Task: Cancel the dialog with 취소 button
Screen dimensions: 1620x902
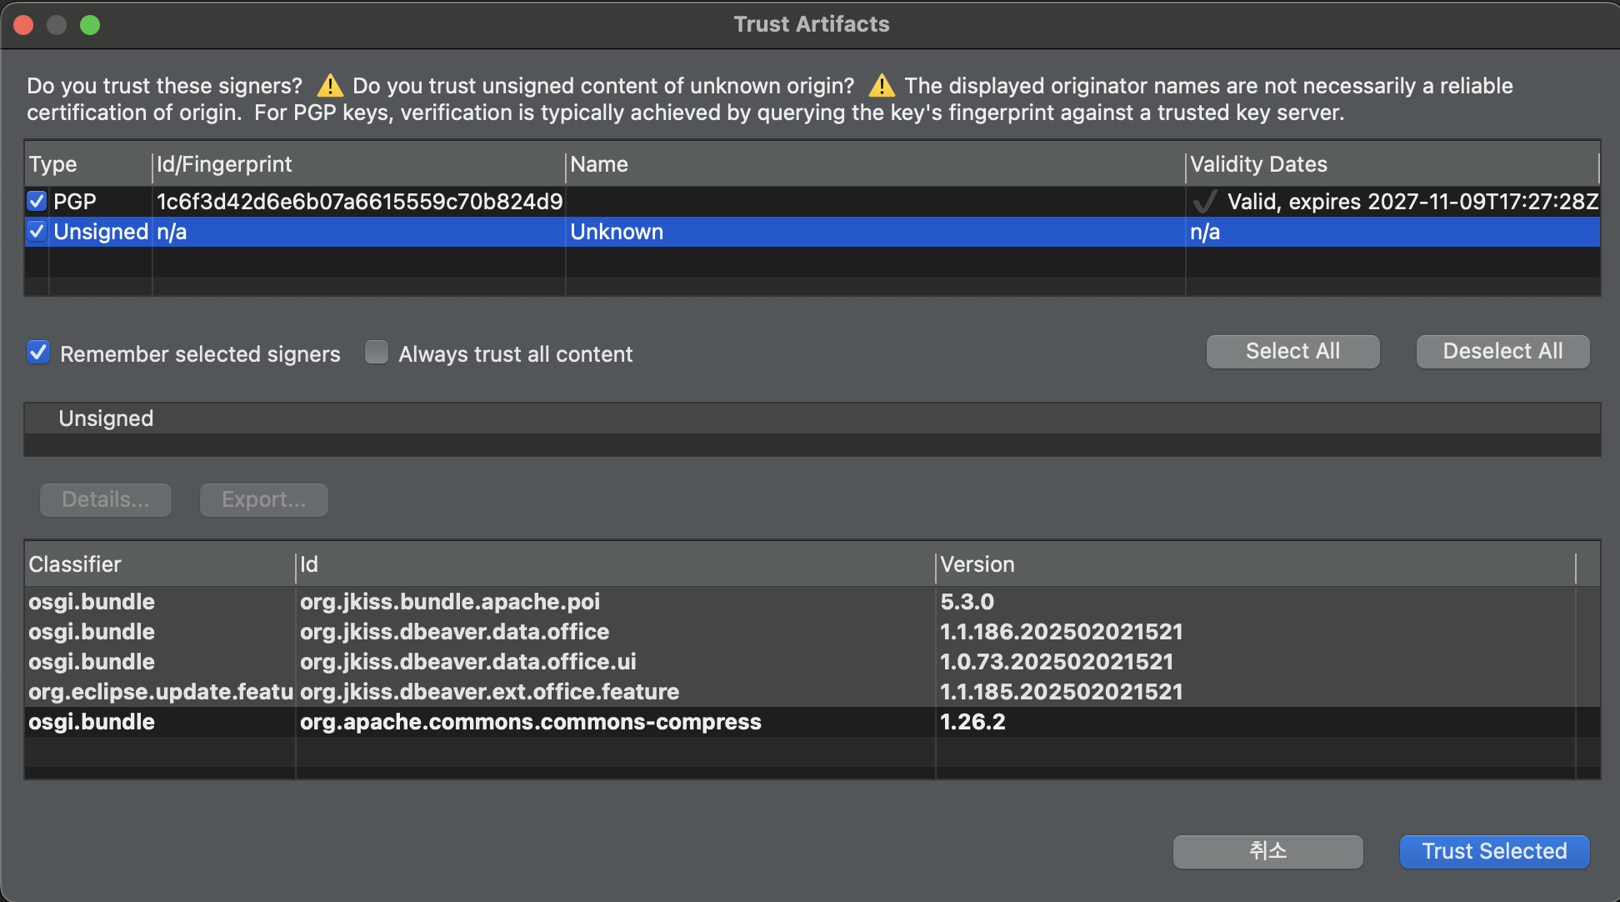Action: 1267,851
